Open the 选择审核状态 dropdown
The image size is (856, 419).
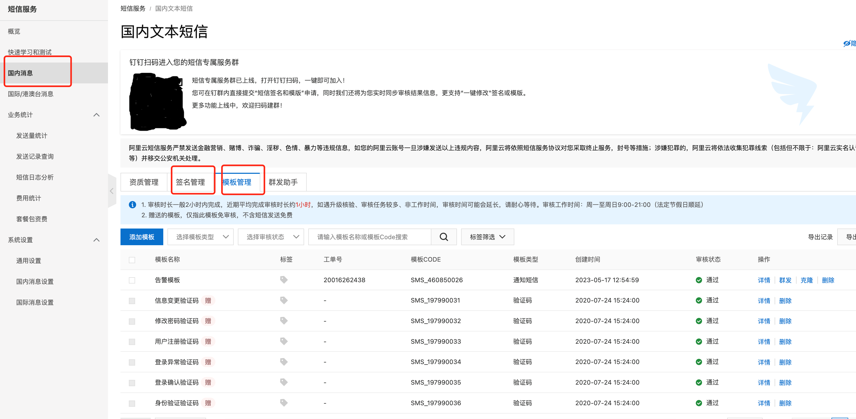271,237
